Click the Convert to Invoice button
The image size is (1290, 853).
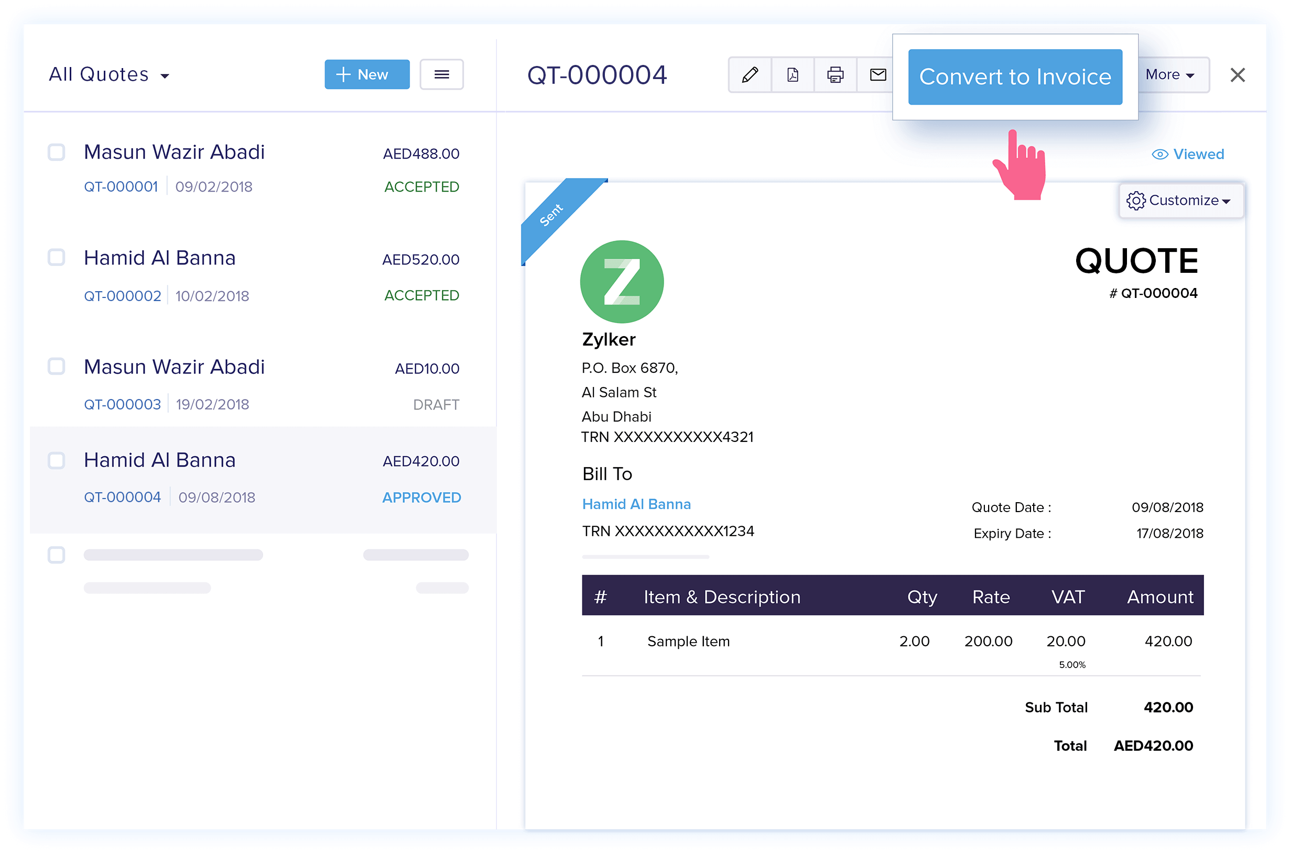click(1014, 76)
